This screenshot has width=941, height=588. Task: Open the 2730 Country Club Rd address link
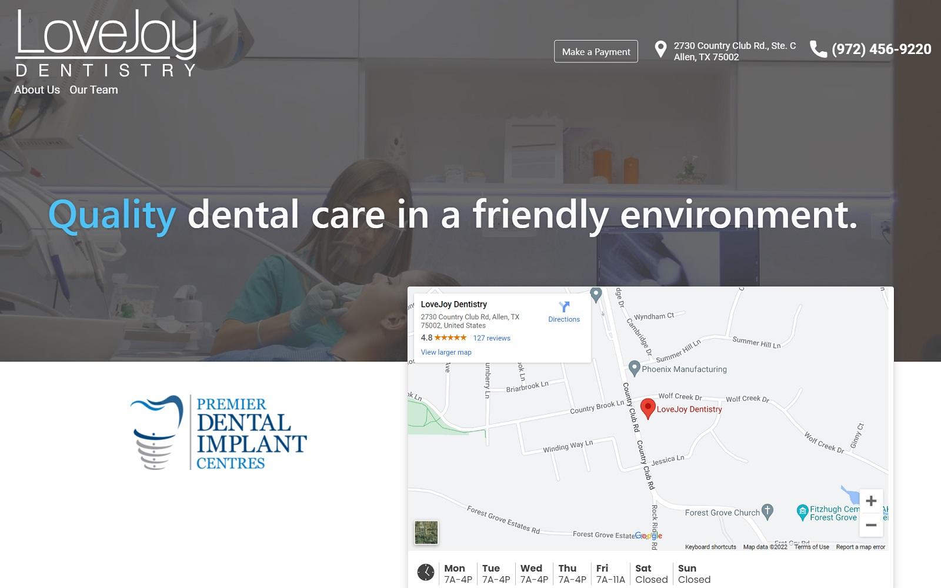point(735,51)
